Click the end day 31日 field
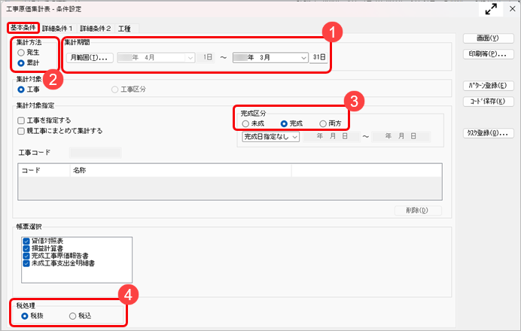521x331 pixels. 319,57
